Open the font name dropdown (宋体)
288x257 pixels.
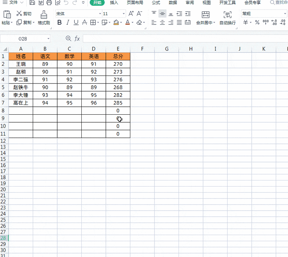click(x=100, y=14)
